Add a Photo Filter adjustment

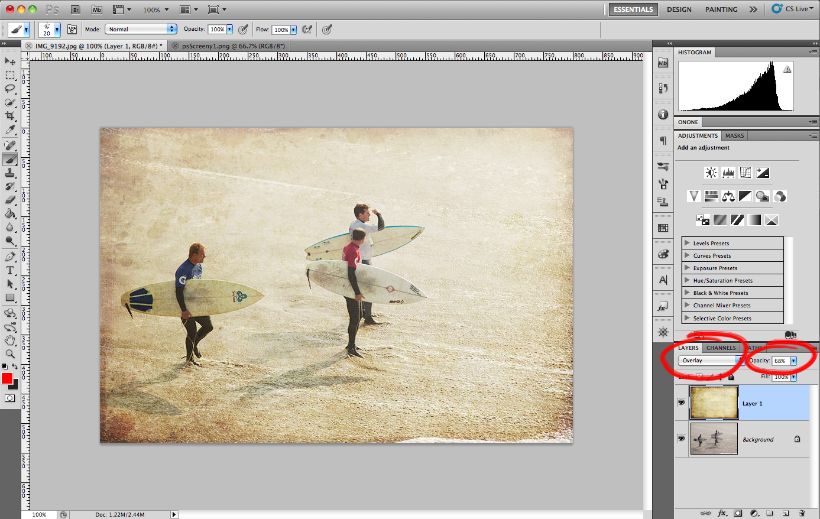click(x=763, y=196)
